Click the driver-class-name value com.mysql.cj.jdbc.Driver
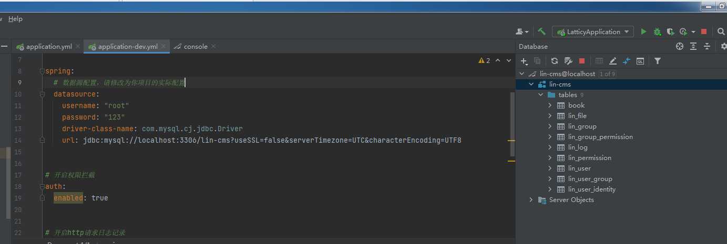The width and height of the screenshot is (727, 244). coord(192,129)
